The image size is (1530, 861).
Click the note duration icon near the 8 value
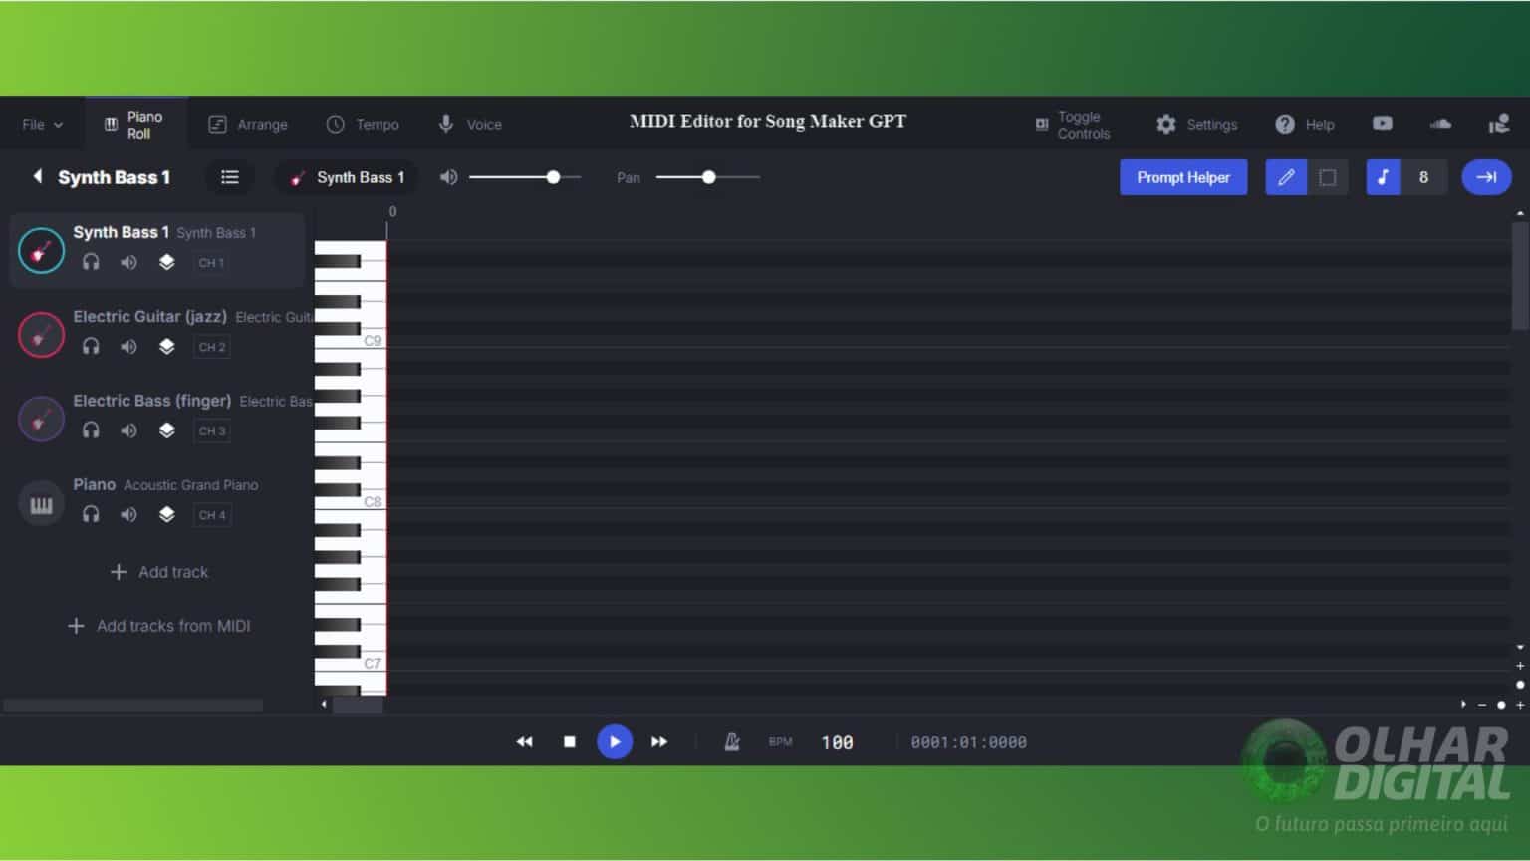tap(1383, 177)
